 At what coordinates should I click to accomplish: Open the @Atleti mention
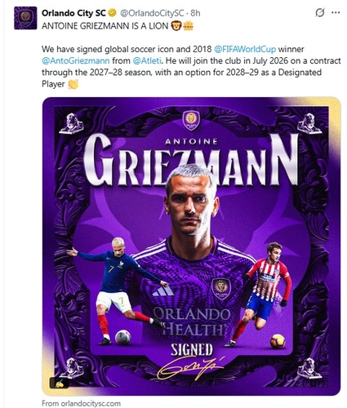pos(147,60)
